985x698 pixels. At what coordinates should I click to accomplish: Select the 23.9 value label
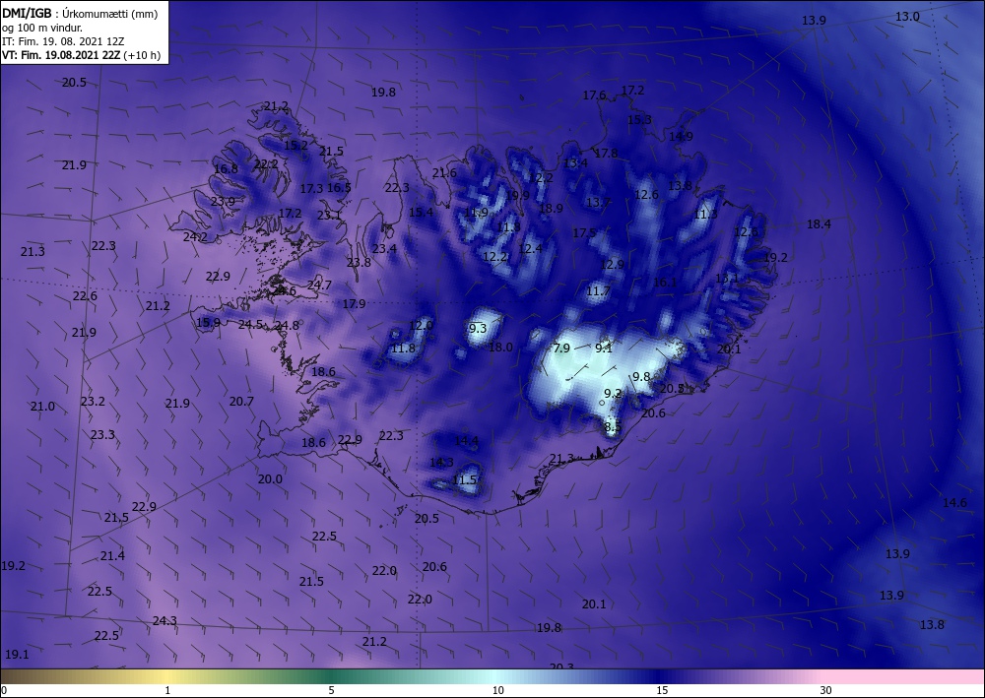tap(223, 201)
